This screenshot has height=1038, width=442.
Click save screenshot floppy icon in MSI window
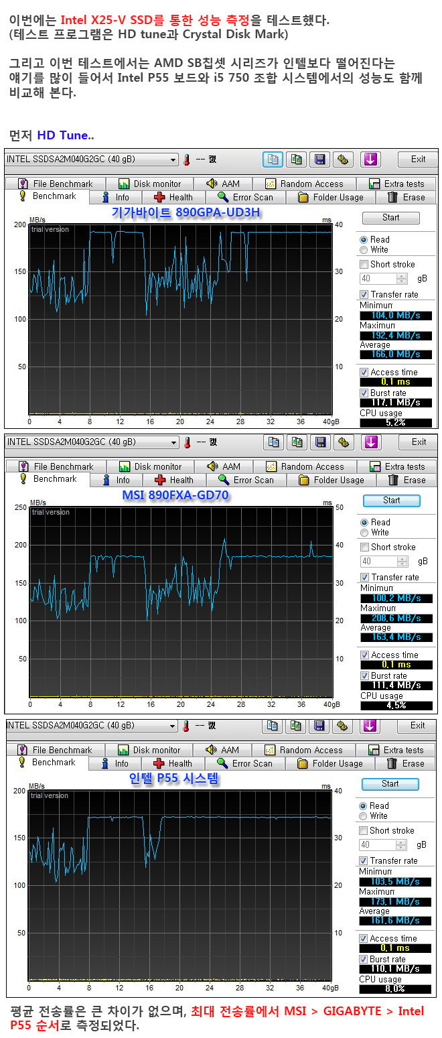pyautogui.click(x=321, y=442)
